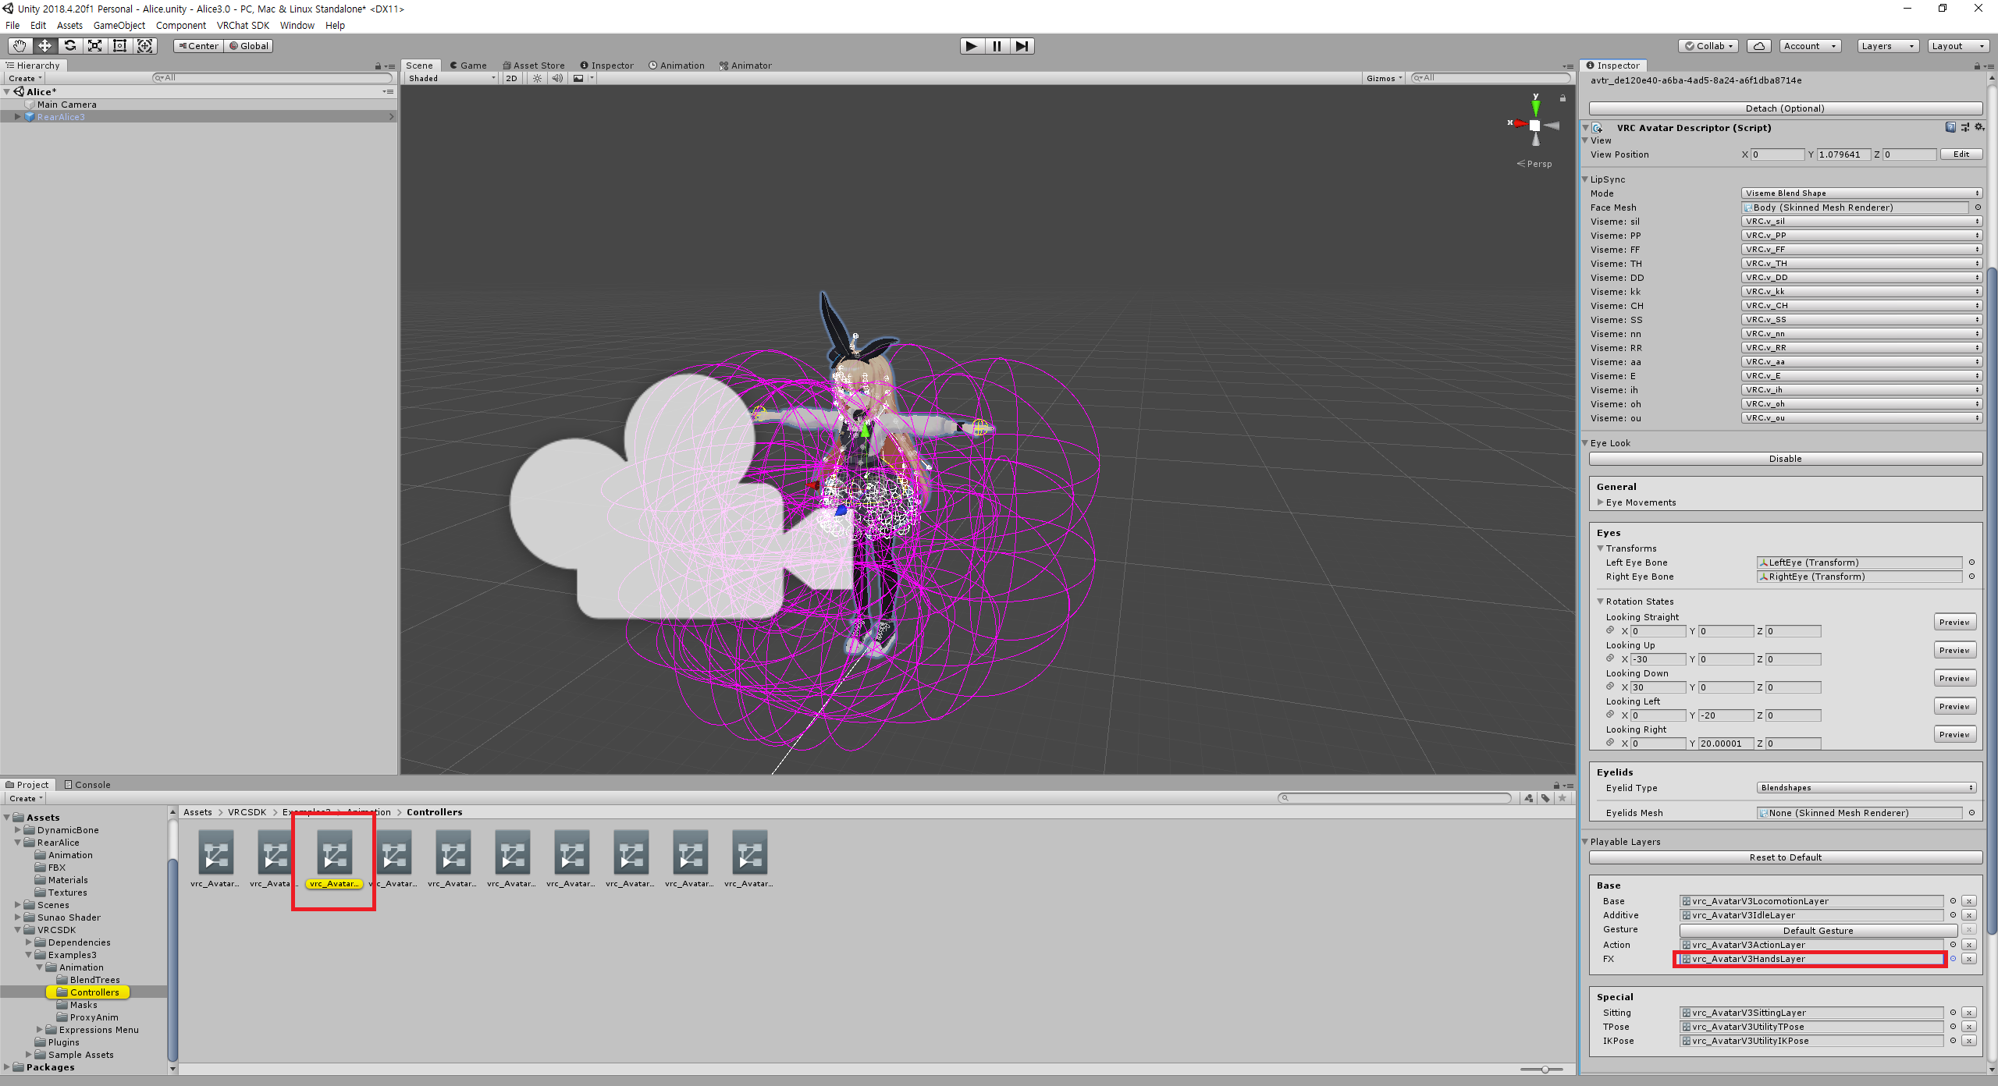Click the Detach (Optional) button

point(1785,108)
